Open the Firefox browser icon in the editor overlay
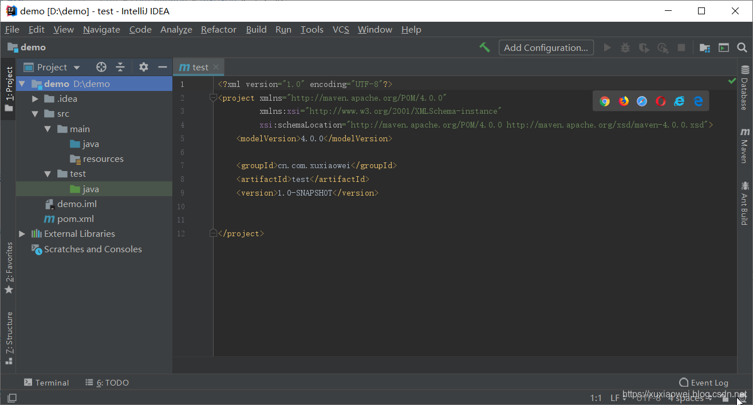The width and height of the screenshot is (753, 405). 623,101
